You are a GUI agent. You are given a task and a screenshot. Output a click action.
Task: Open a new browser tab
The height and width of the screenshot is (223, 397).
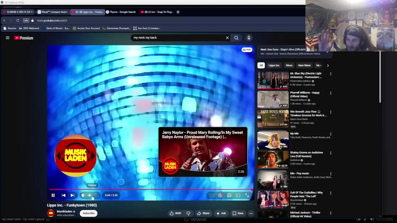178,12
